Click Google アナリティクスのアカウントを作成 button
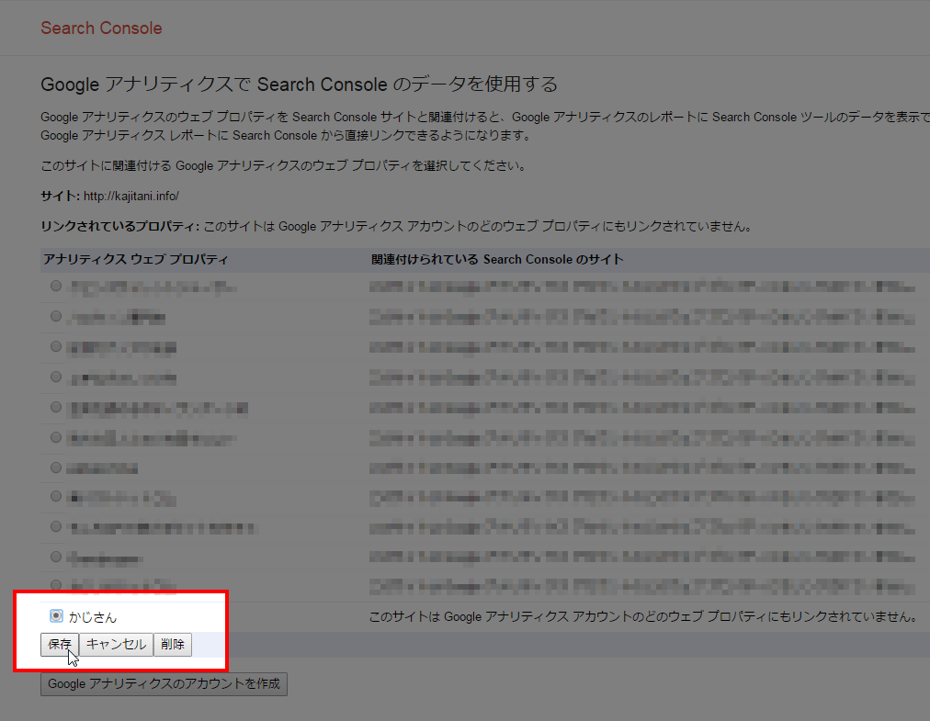Viewport: 930px width, 721px height. coord(164,684)
